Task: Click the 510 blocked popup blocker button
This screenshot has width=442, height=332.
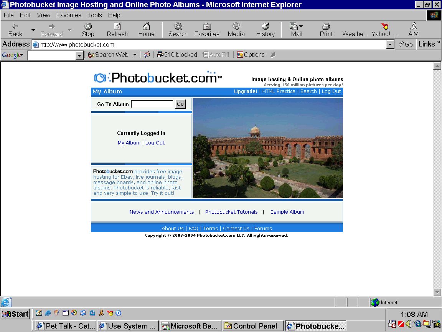Action: tap(177, 55)
